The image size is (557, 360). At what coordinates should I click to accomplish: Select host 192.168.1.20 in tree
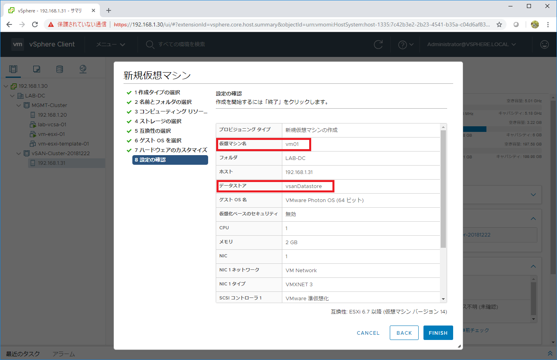(52, 115)
